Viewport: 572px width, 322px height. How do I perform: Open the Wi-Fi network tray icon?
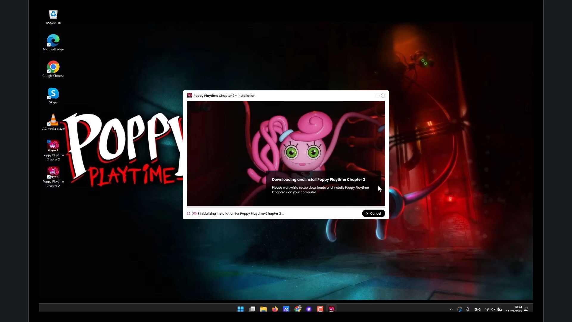[487, 309]
